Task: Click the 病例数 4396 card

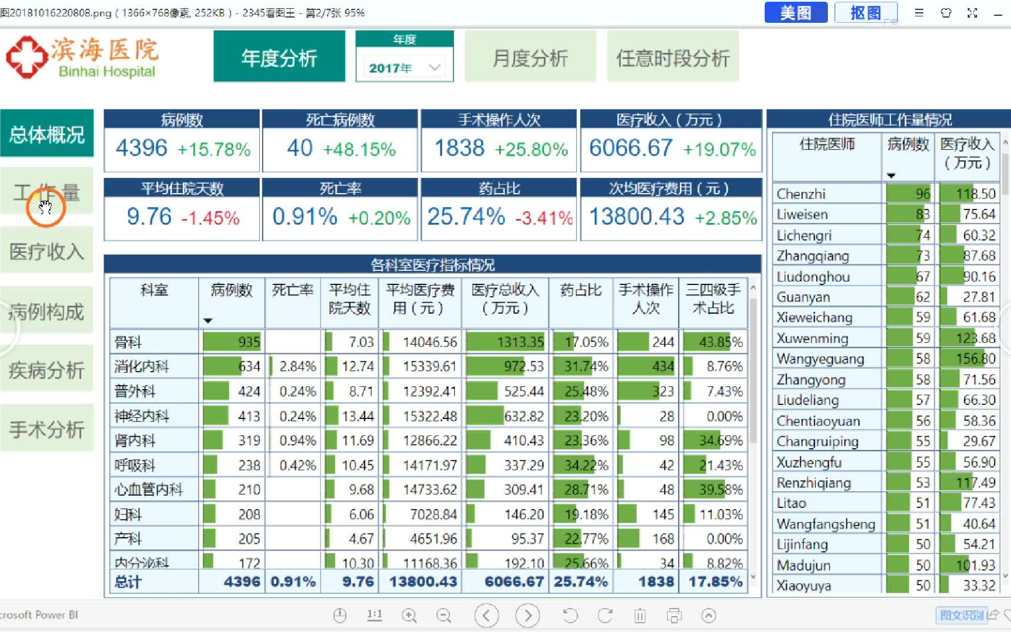Action: 182,140
